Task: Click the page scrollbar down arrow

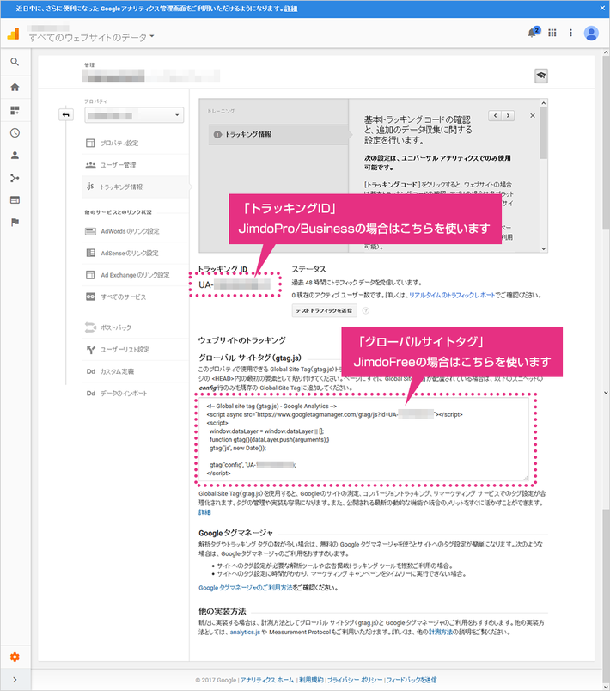Action: pyautogui.click(x=606, y=393)
